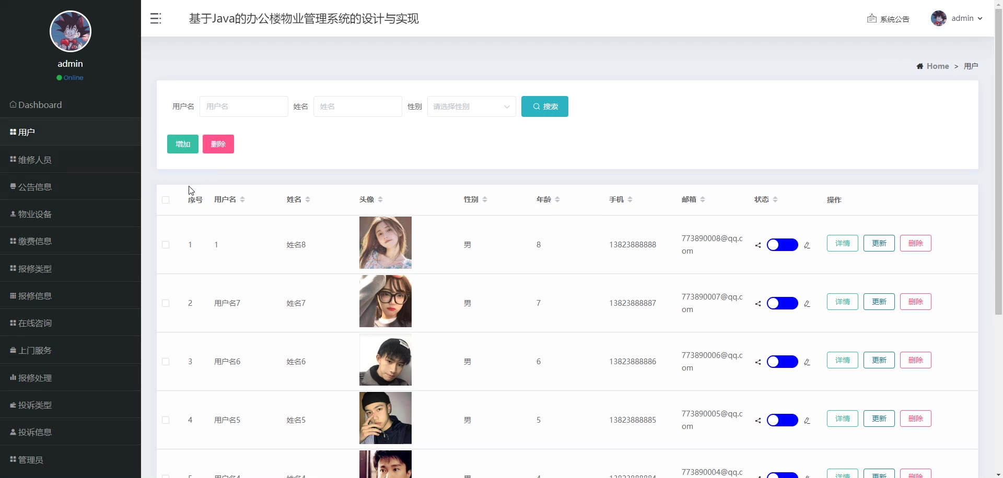Click the 搜索 search button

point(545,106)
